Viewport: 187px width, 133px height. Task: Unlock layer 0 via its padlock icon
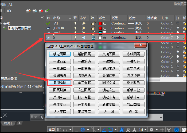point(93,38)
